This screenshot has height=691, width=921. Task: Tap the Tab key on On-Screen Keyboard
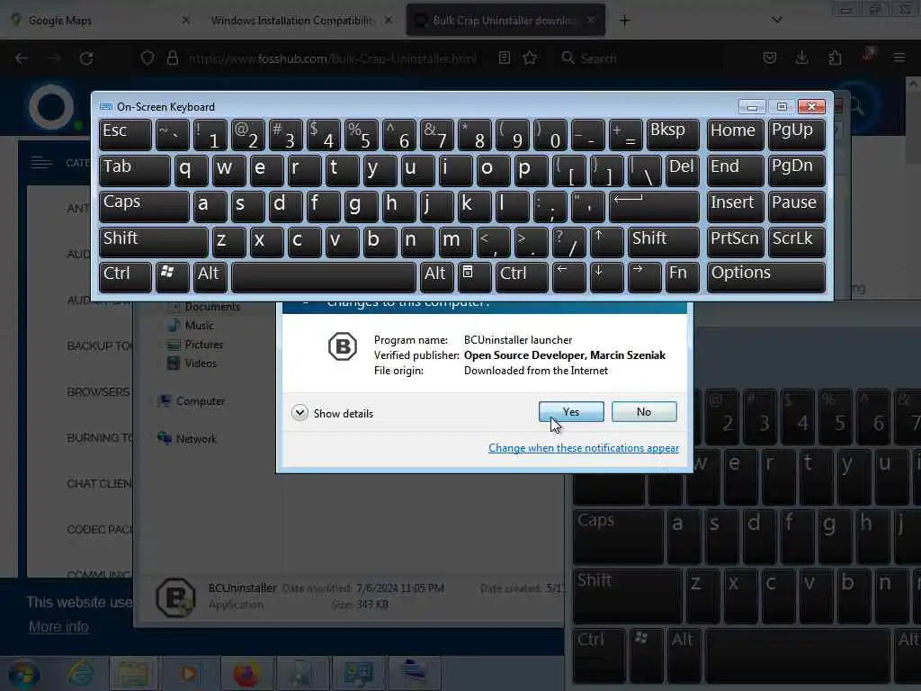[x=135, y=170]
